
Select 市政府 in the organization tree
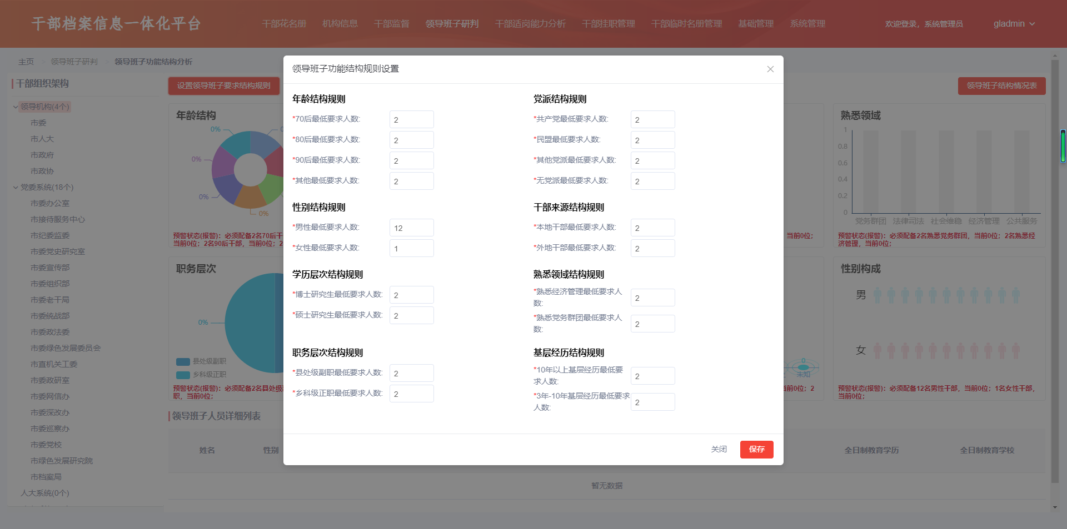42,155
